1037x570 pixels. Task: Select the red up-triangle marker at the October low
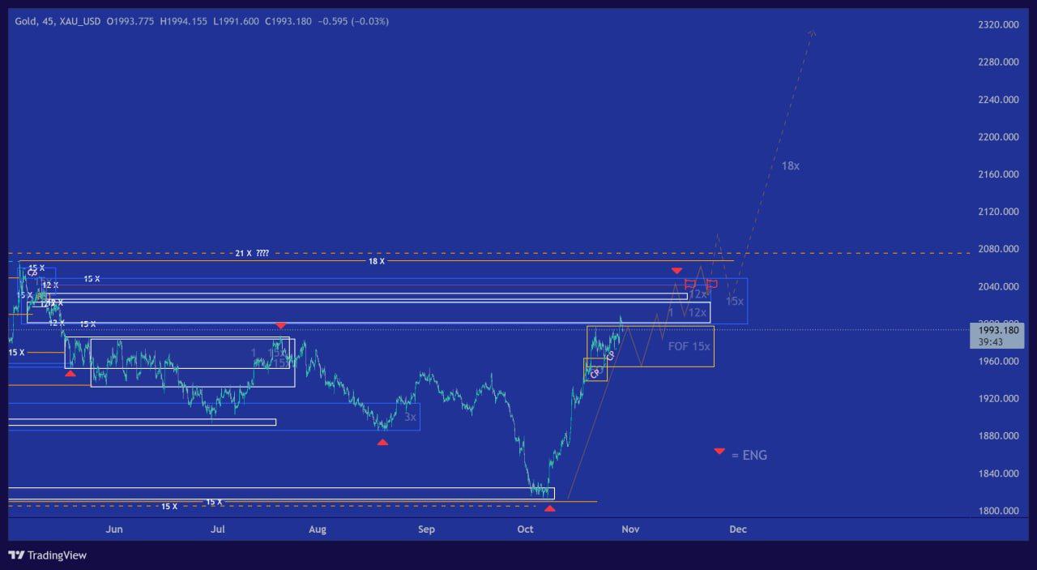(x=550, y=508)
